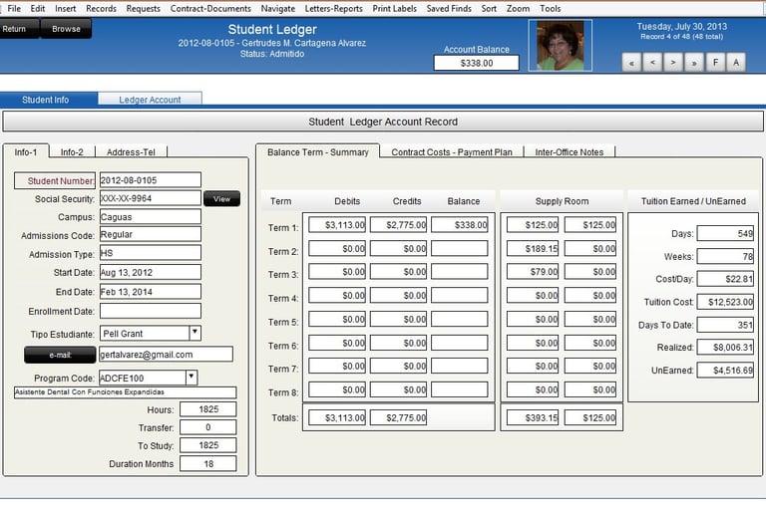This screenshot has width=766, height=511.
Task: Open the File menu
Action: pyautogui.click(x=14, y=8)
